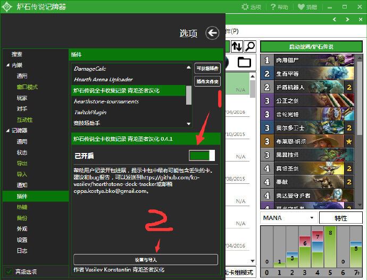Select 插件 in options sidebar

pyautogui.click(x=36, y=196)
